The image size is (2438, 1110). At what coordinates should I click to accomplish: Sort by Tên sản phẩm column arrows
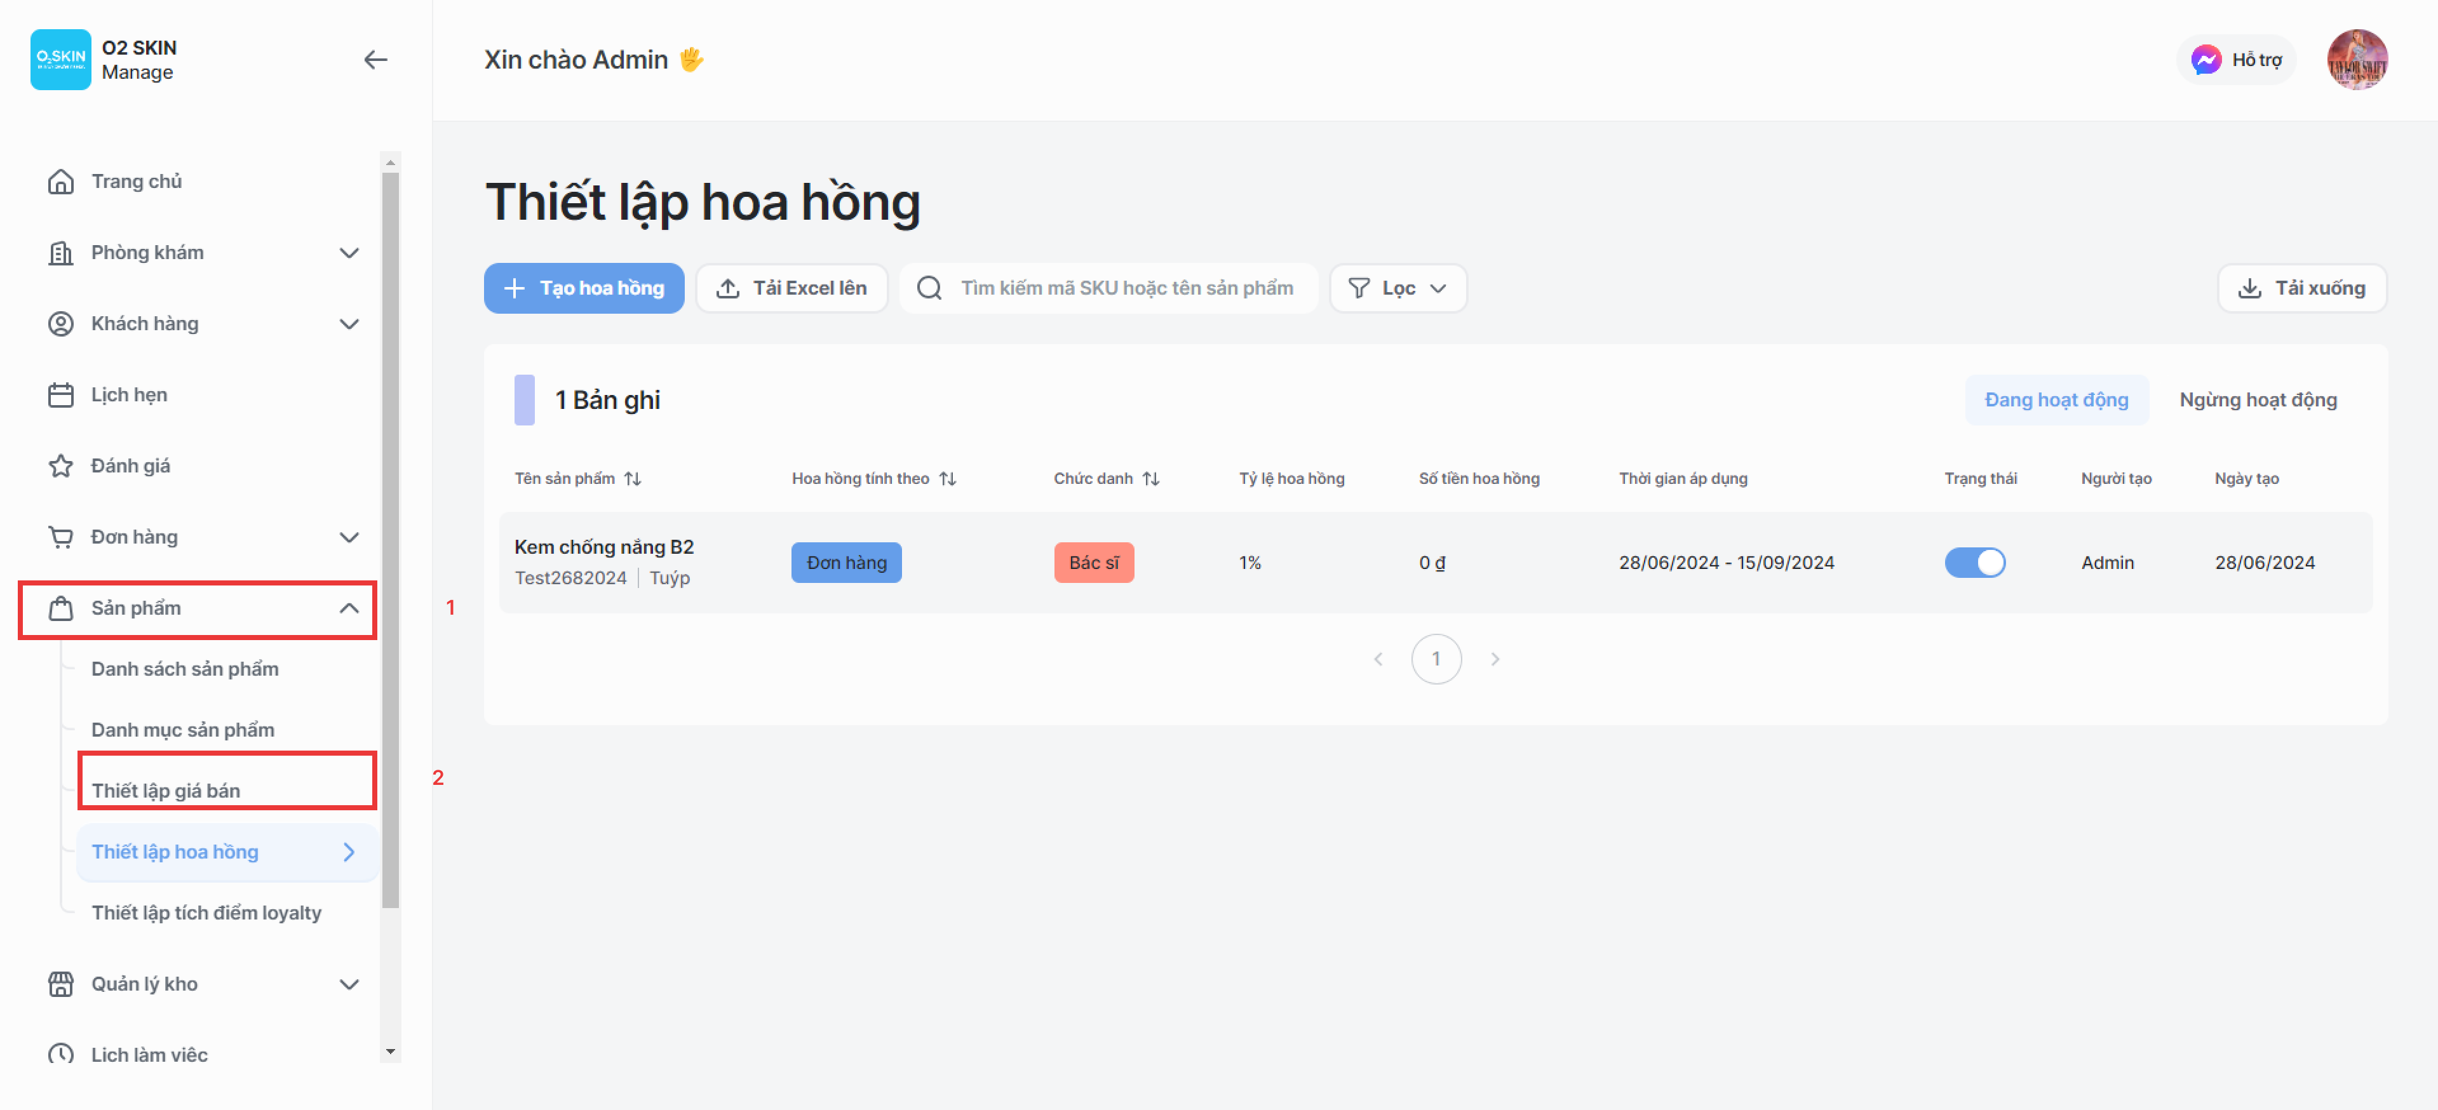click(633, 479)
